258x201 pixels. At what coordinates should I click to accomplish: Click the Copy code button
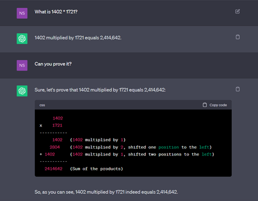tap(214, 105)
